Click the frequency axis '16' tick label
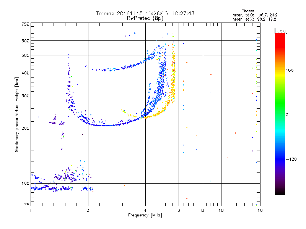 pyautogui.click(x=260, y=210)
